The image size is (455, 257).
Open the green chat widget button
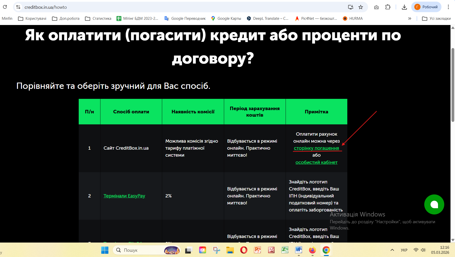[434, 204]
